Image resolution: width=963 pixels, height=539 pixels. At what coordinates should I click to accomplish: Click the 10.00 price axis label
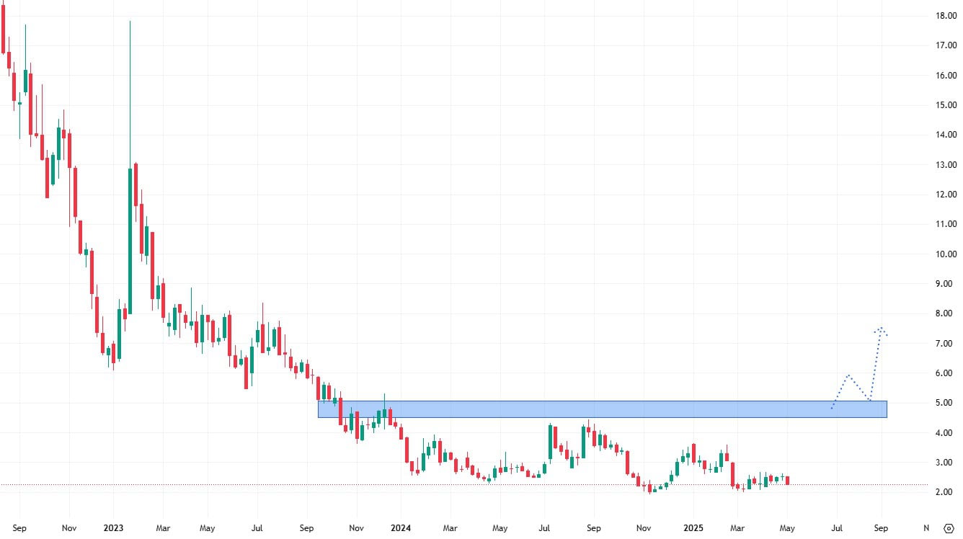click(x=946, y=254)
